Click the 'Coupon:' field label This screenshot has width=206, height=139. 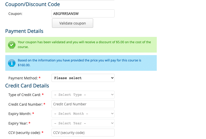[x=15, y=14]
